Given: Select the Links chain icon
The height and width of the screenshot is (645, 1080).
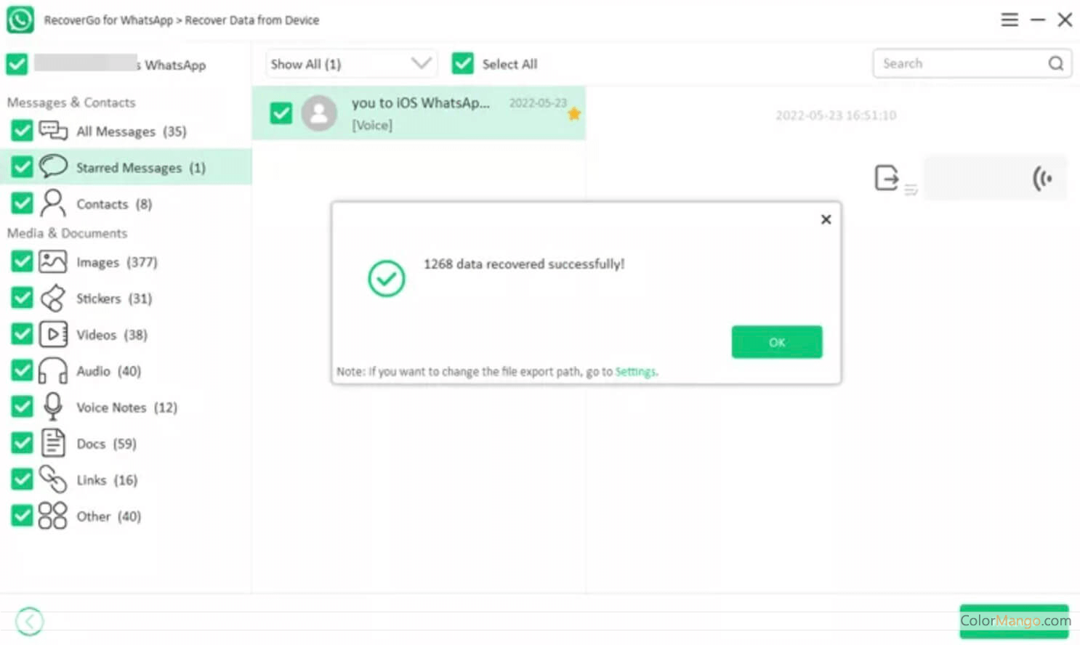Looking at the screenshot, I should coord(53,479).
